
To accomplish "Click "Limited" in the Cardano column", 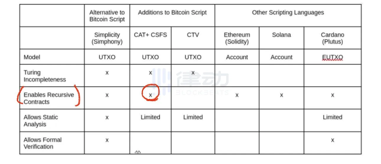I will [x=332, y=117].
